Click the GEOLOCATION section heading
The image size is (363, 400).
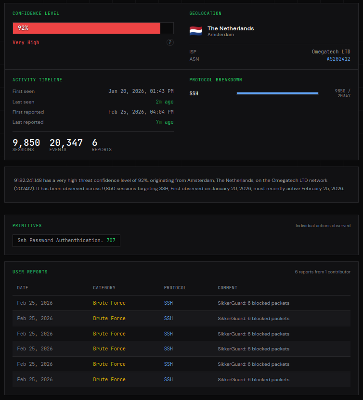click(x=206, y=13)
